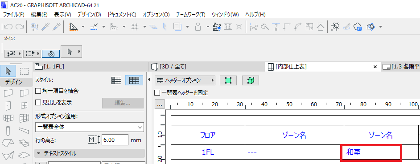
Task: Click the Intersect corner icon
Action: coord(287,26)
